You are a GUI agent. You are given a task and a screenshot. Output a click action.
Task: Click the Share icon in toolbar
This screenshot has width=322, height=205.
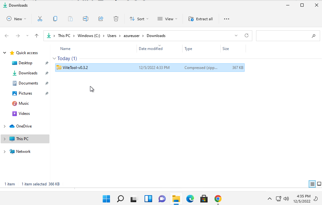pyautogui.click(x=101, y=19)
